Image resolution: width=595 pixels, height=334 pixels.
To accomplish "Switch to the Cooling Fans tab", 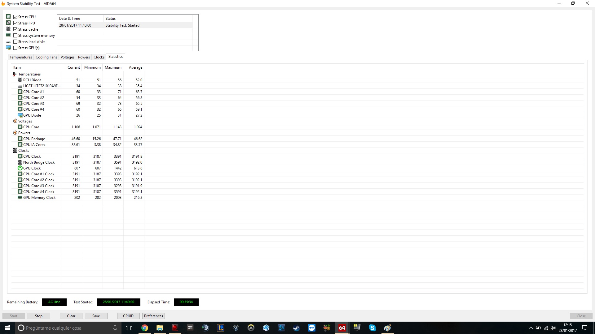I will [x=46, y=57].
